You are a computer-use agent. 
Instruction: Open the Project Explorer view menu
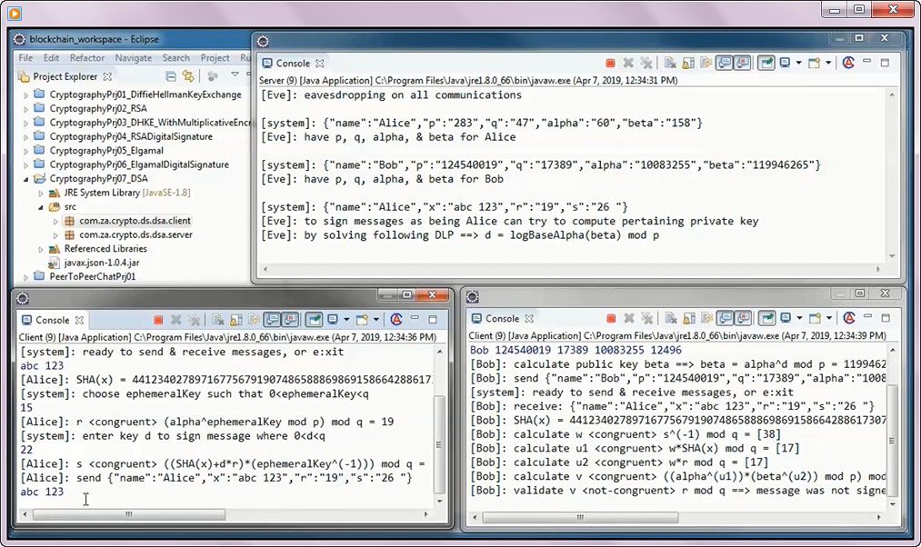[235, 76]
